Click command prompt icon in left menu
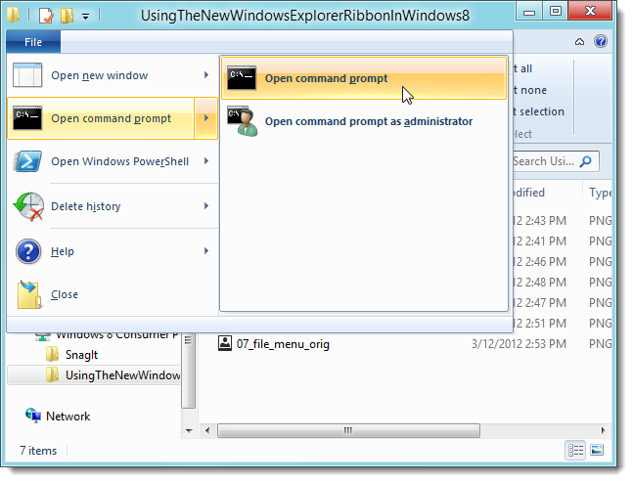 click(x=27, y=118)
